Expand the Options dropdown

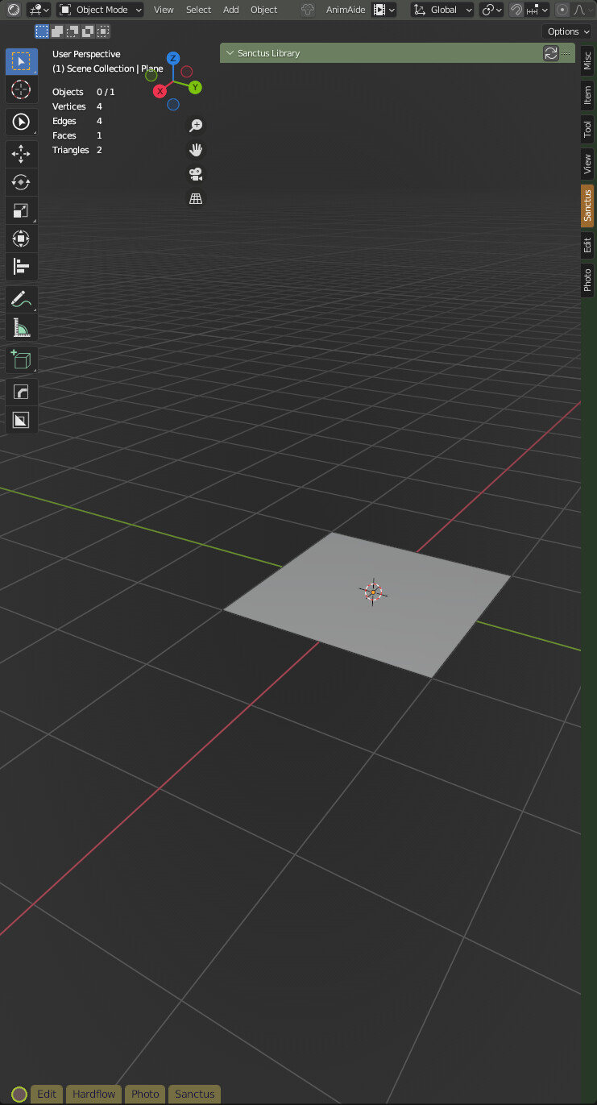click(568, 31)
